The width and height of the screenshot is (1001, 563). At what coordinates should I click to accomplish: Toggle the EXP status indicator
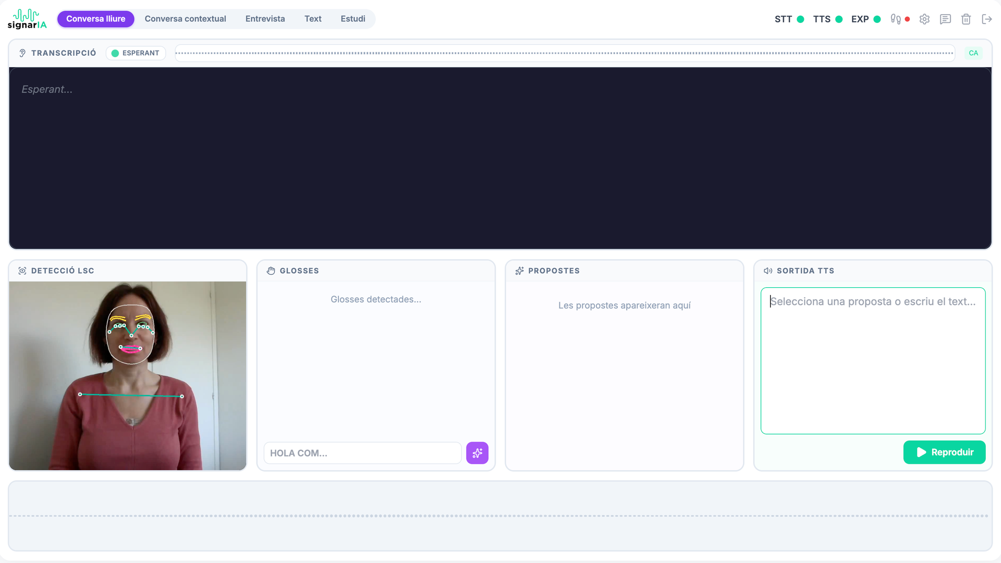877,19
